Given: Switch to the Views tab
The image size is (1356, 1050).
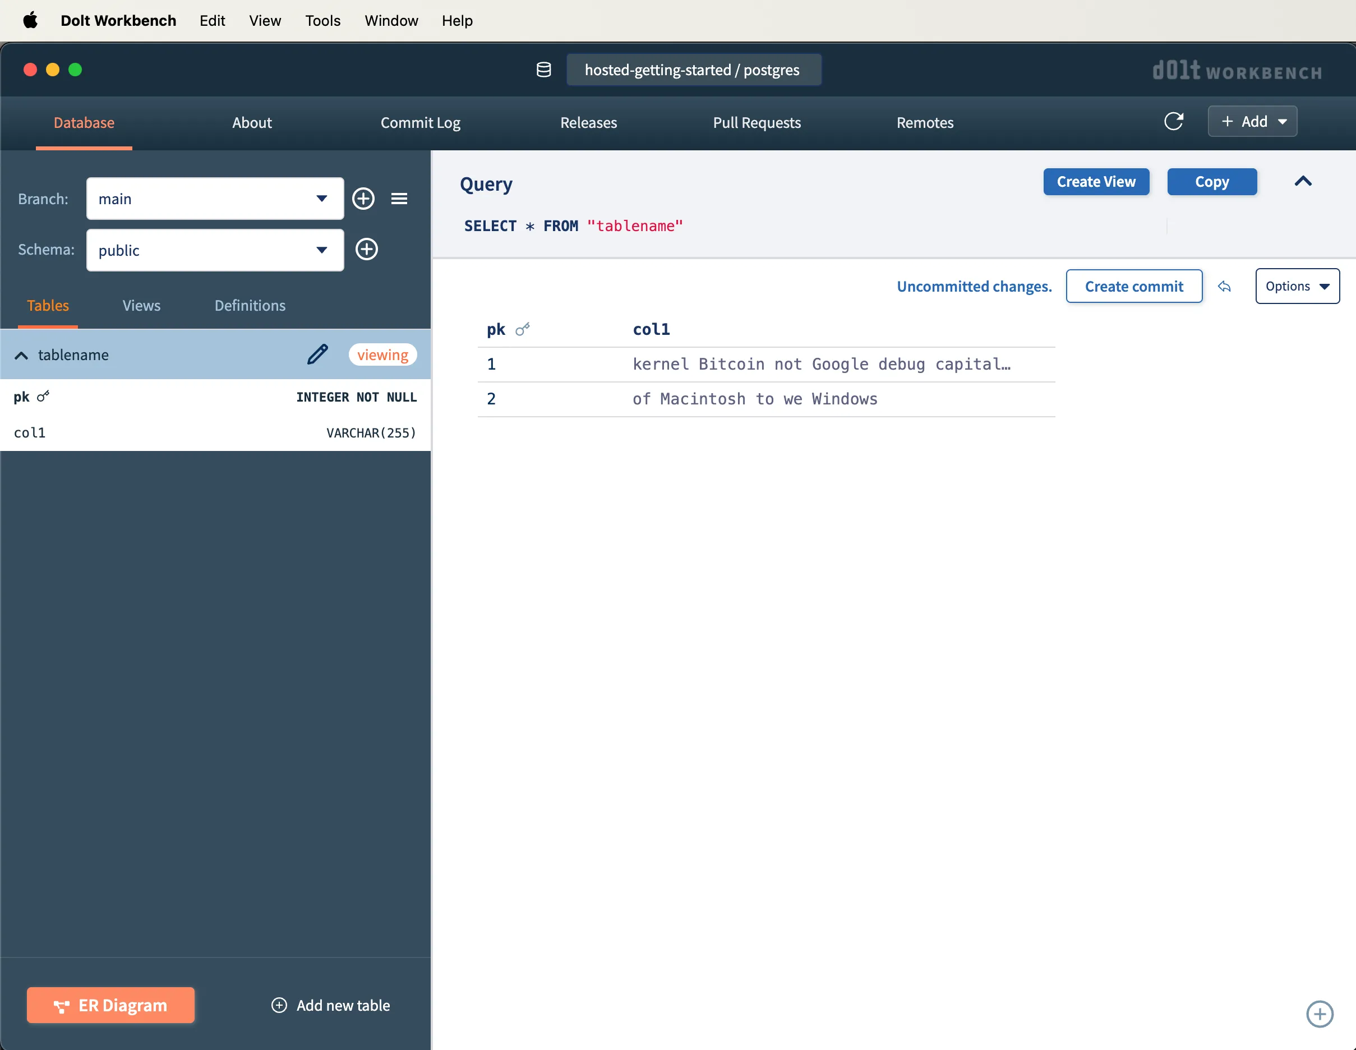Looking at the screenshot, I should 141,306.
